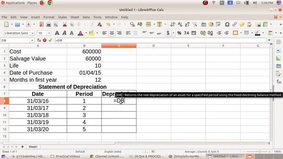Click the Insert Hyperlink icon

tap(234, 24)
